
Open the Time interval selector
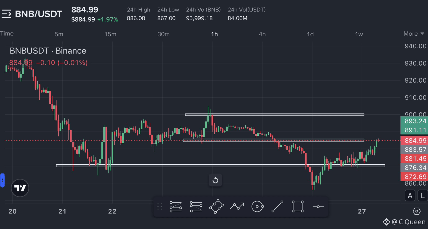coord(7,33)
